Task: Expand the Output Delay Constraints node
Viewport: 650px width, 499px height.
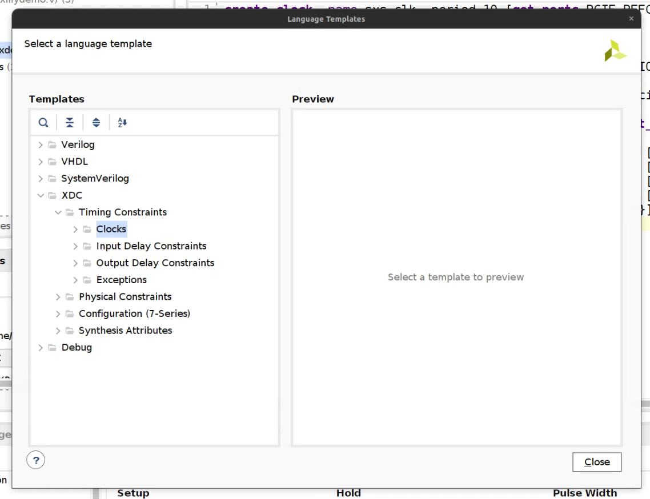Action: tap(75, 263)
